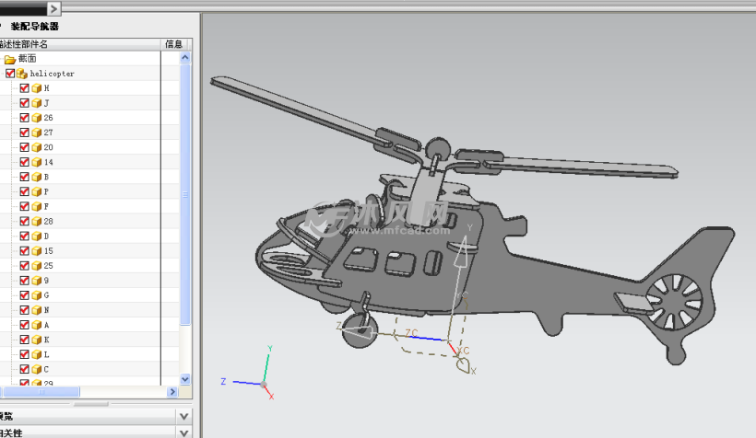Screen dimensions: 756x438
Task: Click the 描述性部件名 column header
Action: 80,44
